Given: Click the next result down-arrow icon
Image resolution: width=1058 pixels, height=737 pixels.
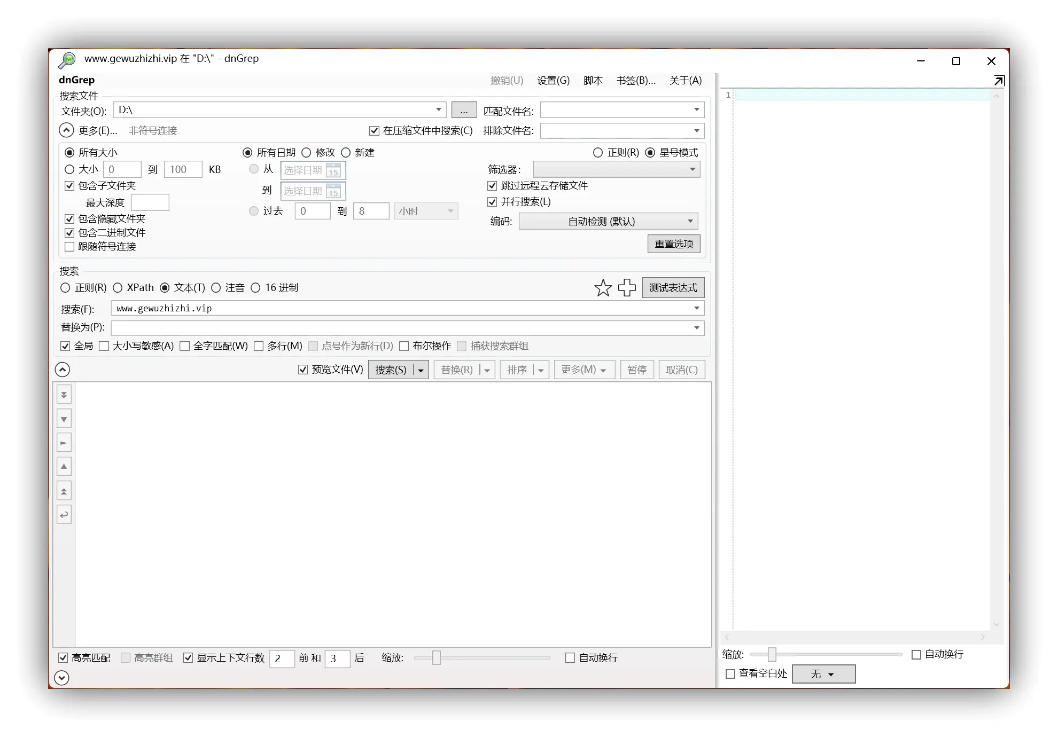Looking at the screenshot, I should point(64,419).
